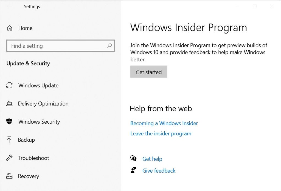Screen dimensions: 281x191
Task: Click the Backup upward arrow icon
Action: click(x=9, y=140)
